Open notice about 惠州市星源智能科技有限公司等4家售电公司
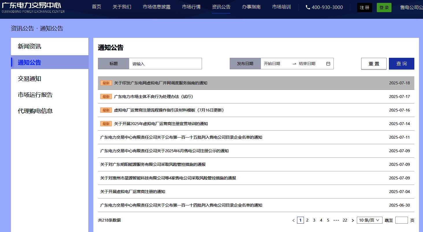Screen dimensions: 423x232 [168, 178]
